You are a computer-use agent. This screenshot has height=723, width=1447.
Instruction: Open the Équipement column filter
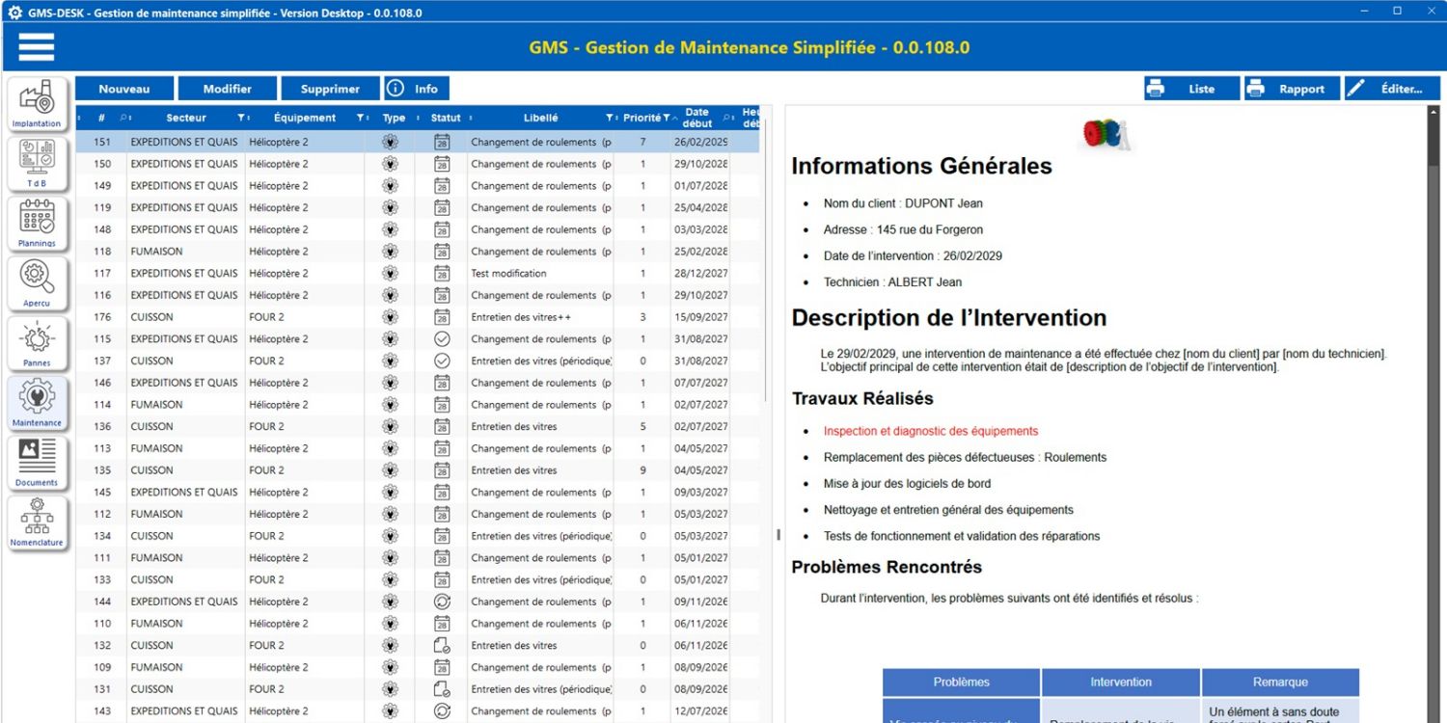coord(359,118)
